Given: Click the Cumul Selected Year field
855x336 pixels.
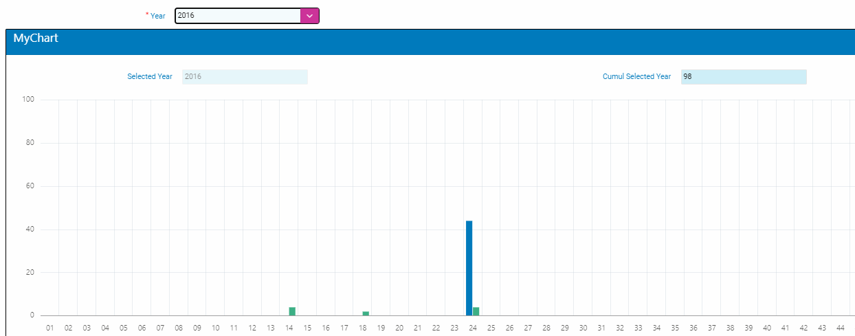Looking at the screenshot, I should click(x=743, y=77).
